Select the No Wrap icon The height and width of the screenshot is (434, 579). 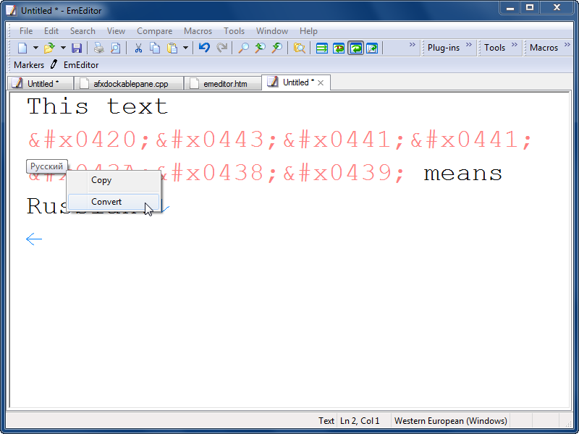322,48
